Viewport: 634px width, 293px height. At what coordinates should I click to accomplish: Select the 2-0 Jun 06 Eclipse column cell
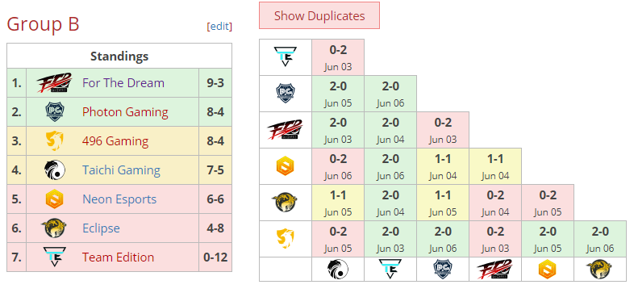[600, 239]
